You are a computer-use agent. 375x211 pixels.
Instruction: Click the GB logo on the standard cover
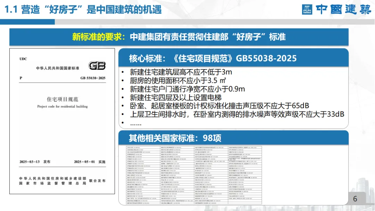[97, 66]
